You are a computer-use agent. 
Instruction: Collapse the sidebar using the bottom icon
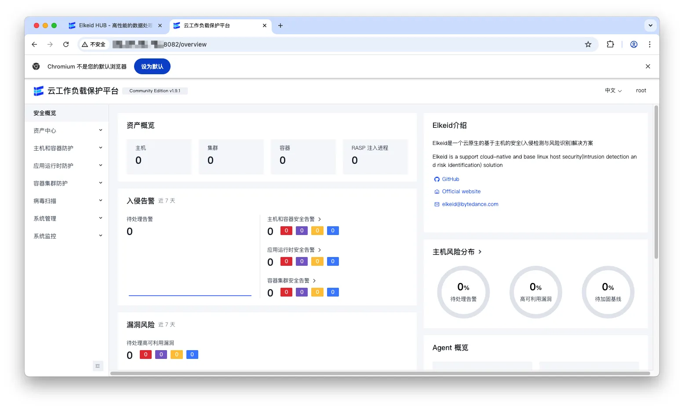coord(98,366)
